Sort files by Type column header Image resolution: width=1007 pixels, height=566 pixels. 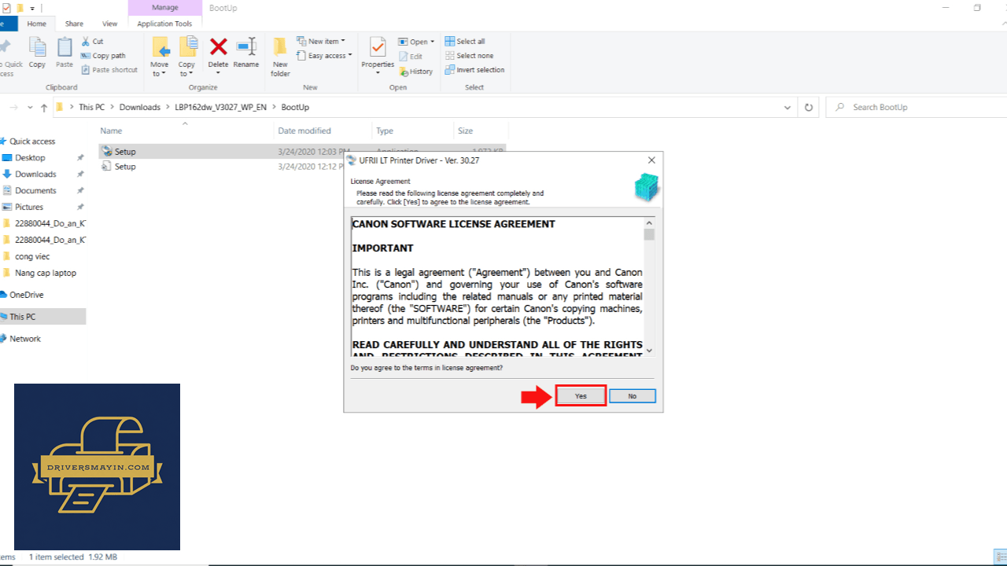[x=412, y=130]
